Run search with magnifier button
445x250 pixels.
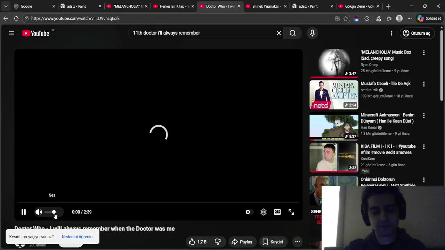pyautogui.click(x=293, y=33)
